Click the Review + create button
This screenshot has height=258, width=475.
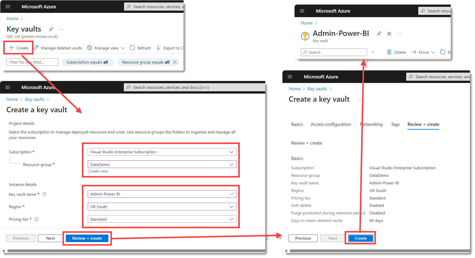coord(87,238)
